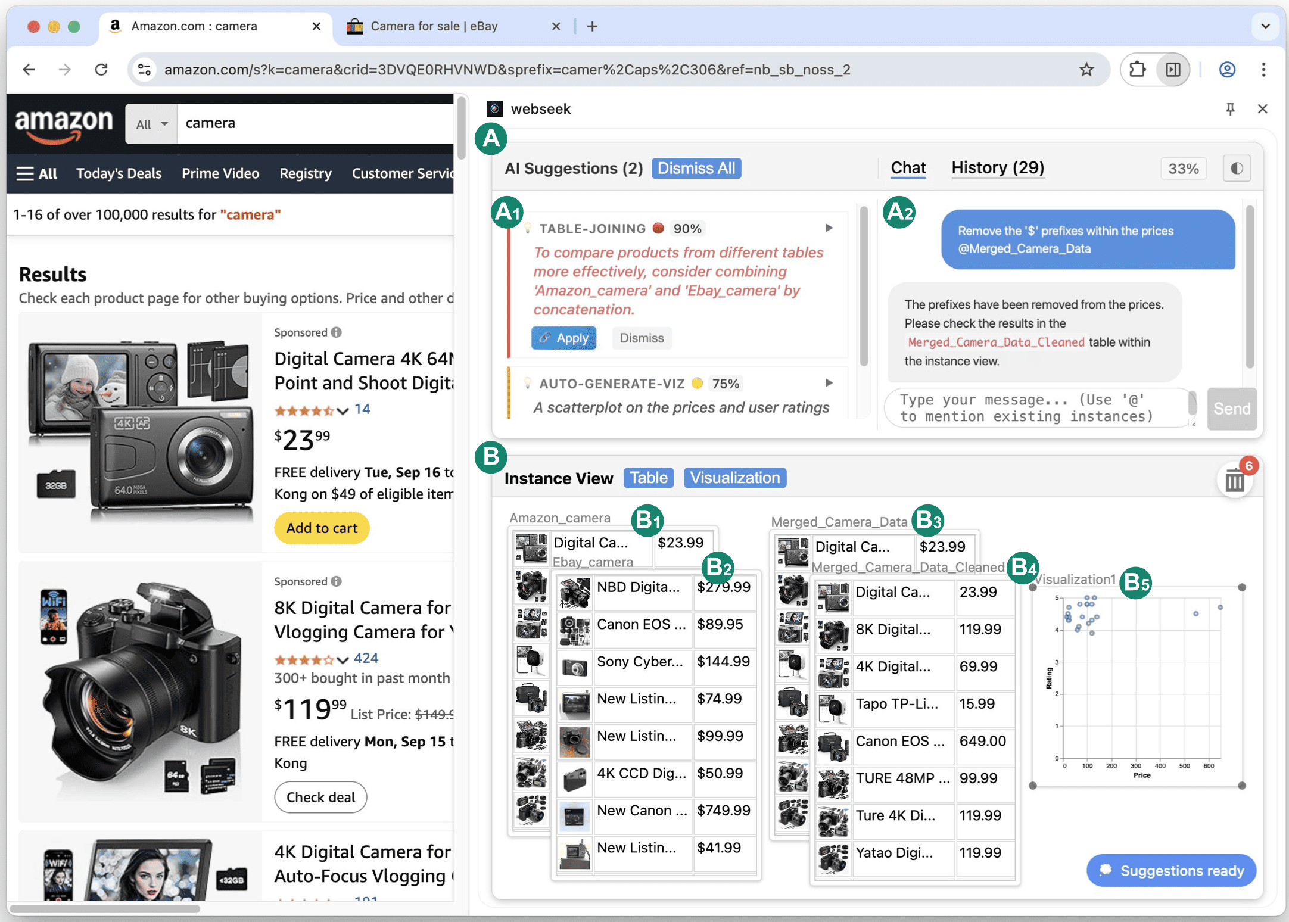Image resolution: width=1289 pixels, height=922 pixels.
Task: Close the Amazon.com camera tab
Action: point(317,26)
